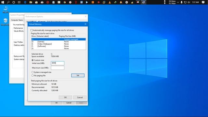Open Cortana circle icon
The image size is (208, 117).
point(14,2)
